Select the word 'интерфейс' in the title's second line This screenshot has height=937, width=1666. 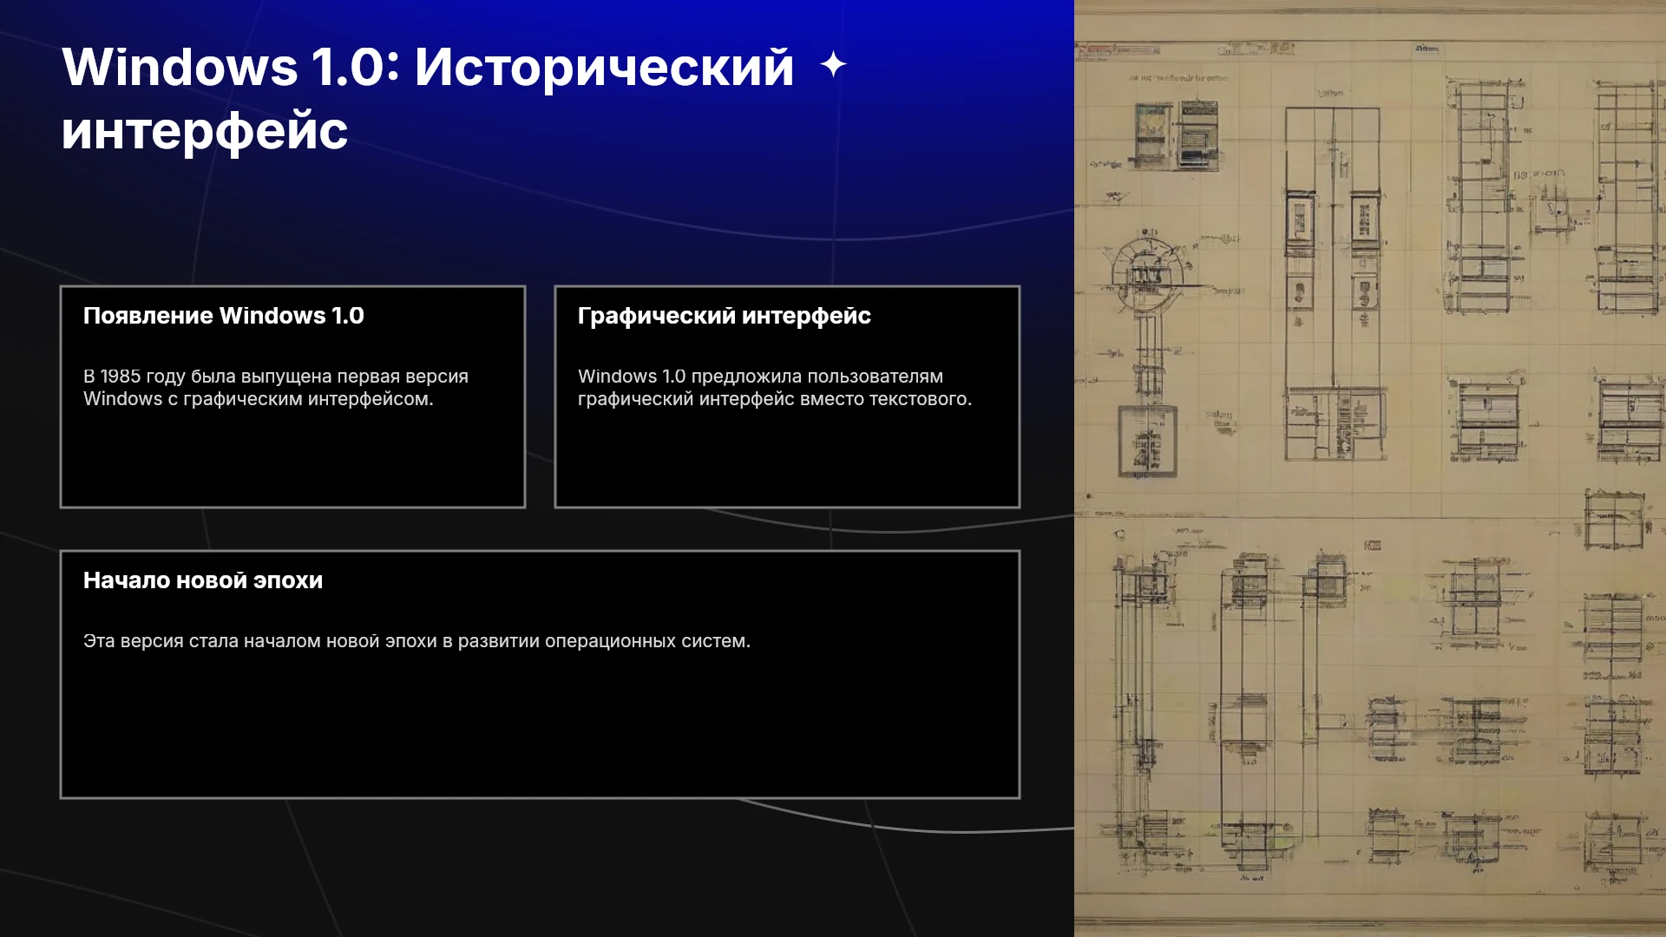(205, 131)
